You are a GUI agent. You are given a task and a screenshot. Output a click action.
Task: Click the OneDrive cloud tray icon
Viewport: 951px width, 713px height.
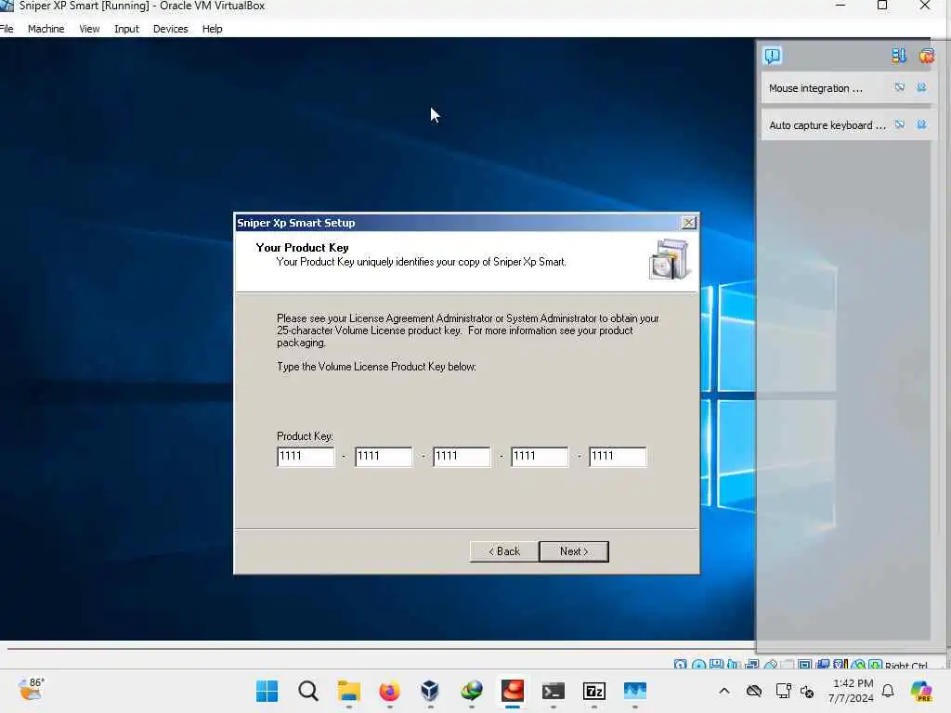click(754, 691)
